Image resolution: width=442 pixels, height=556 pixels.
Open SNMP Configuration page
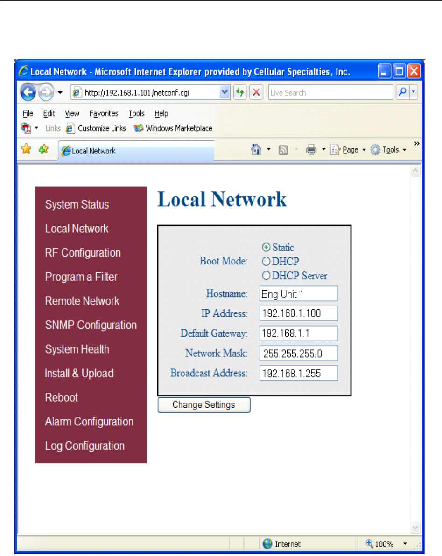[91, 325]
